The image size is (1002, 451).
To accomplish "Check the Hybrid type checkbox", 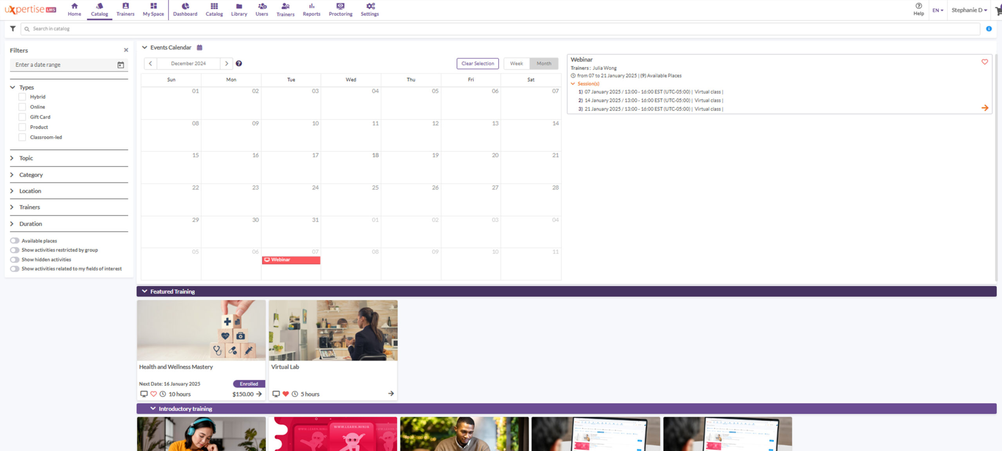I will point(22,97).
